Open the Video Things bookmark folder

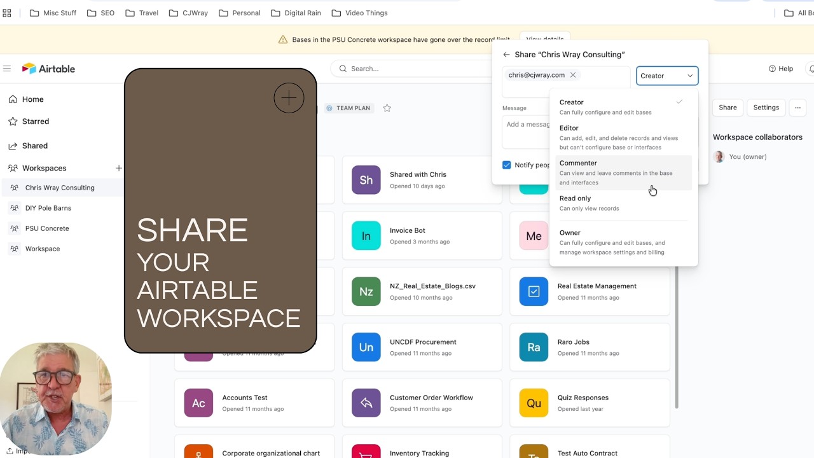359,13
